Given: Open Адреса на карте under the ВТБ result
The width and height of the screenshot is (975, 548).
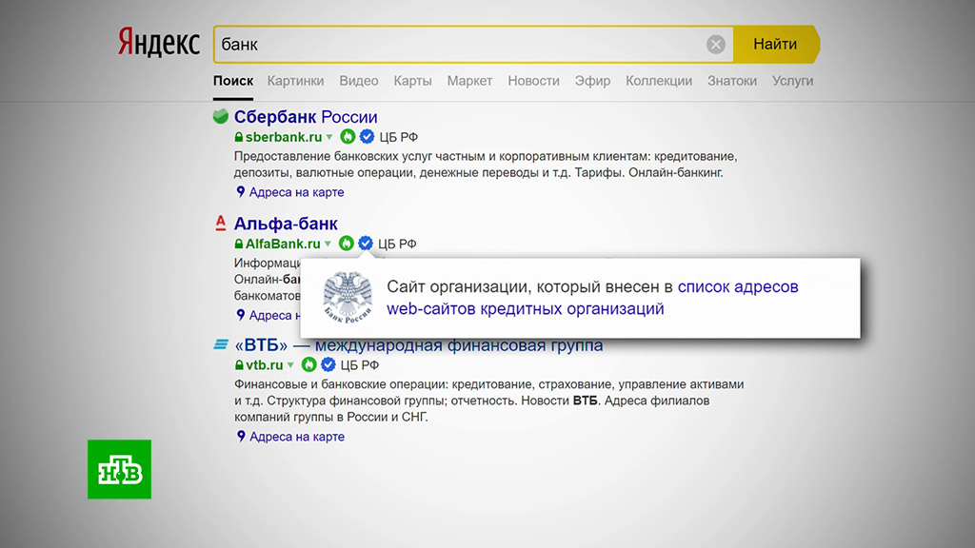Looking at the screenshot, I should 296,437.
